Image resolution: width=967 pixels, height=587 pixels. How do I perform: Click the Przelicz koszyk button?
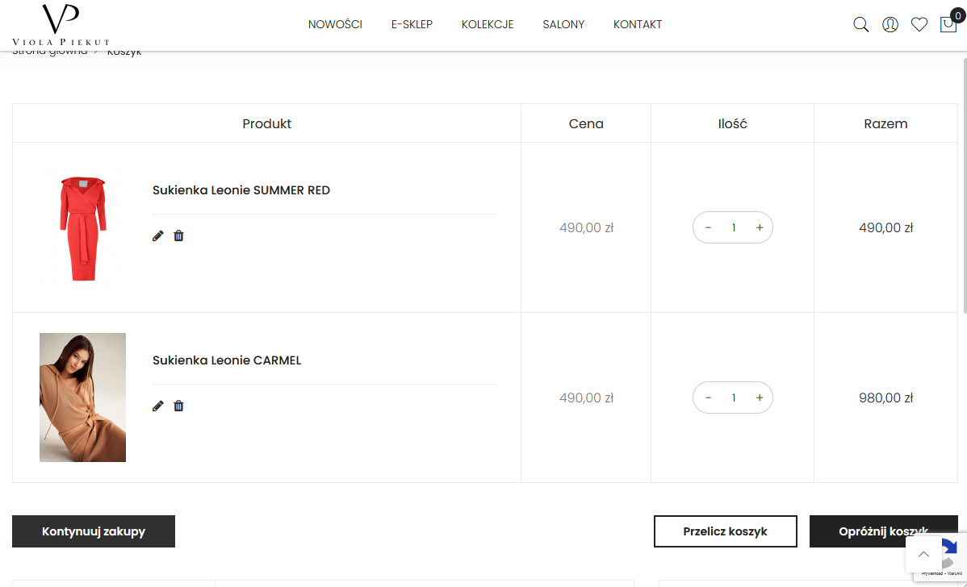tap(725, 531)
